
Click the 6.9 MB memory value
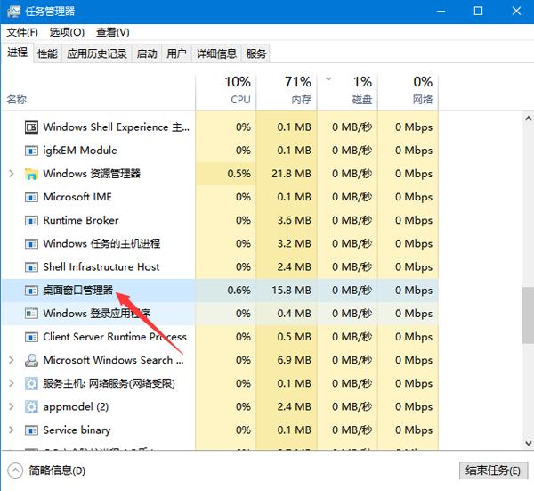click(x=295, y=360)
